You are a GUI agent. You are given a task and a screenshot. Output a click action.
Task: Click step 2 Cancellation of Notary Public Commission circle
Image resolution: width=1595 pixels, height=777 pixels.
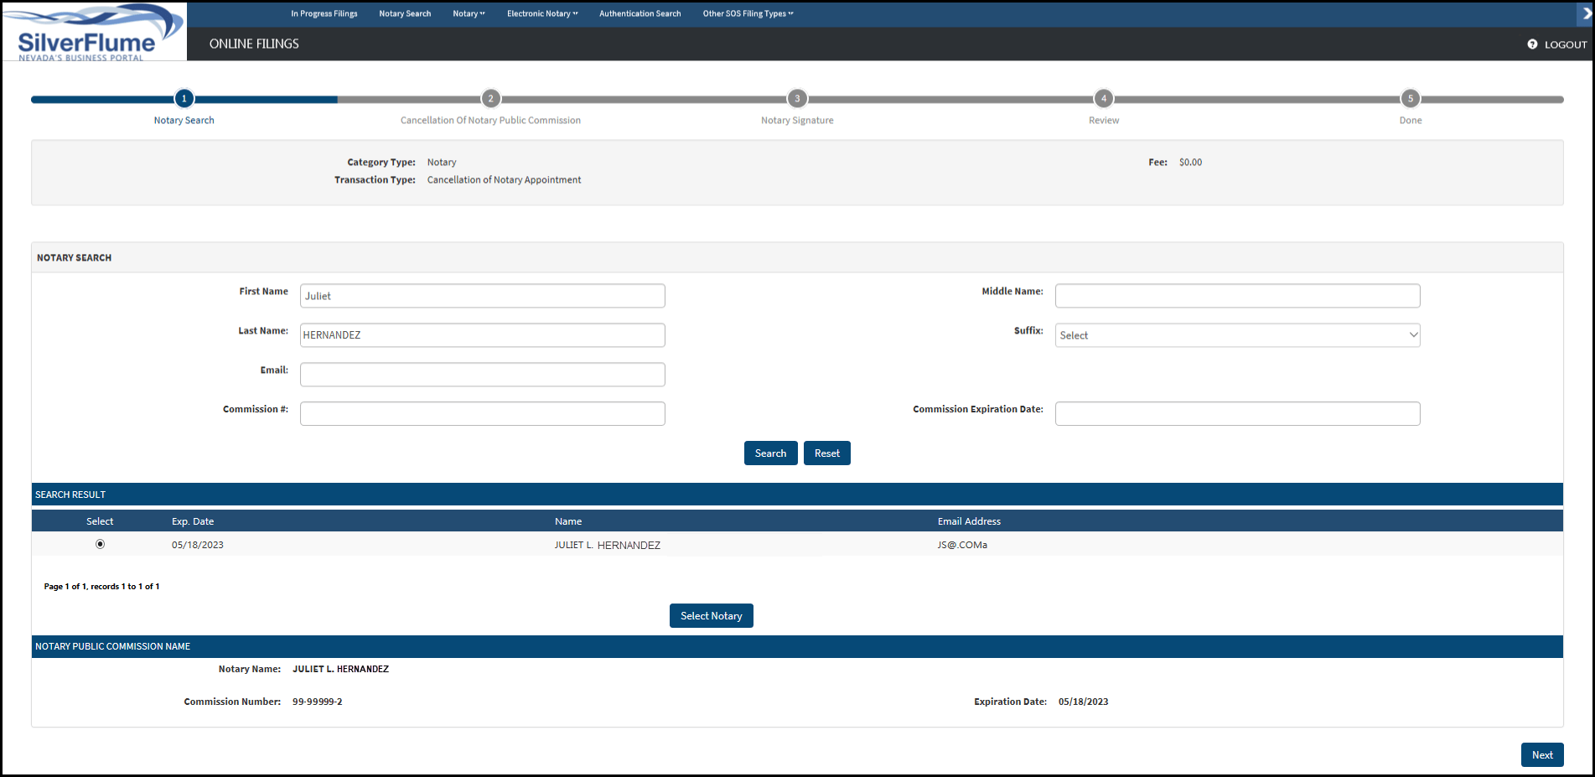[x=490, y=98]
